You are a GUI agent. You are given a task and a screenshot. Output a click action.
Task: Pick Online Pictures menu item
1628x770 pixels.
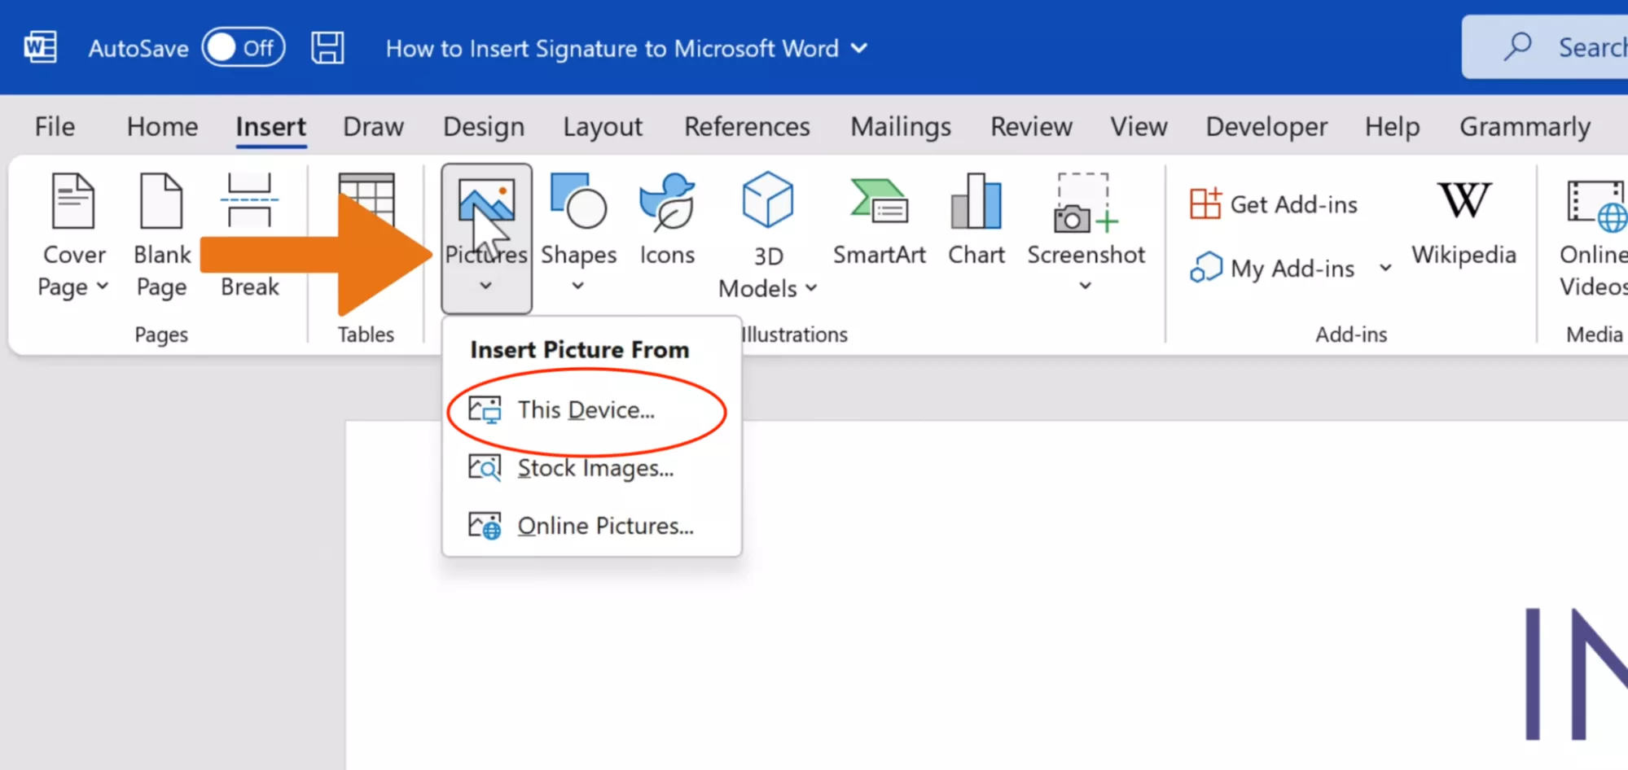click(605, 526)
